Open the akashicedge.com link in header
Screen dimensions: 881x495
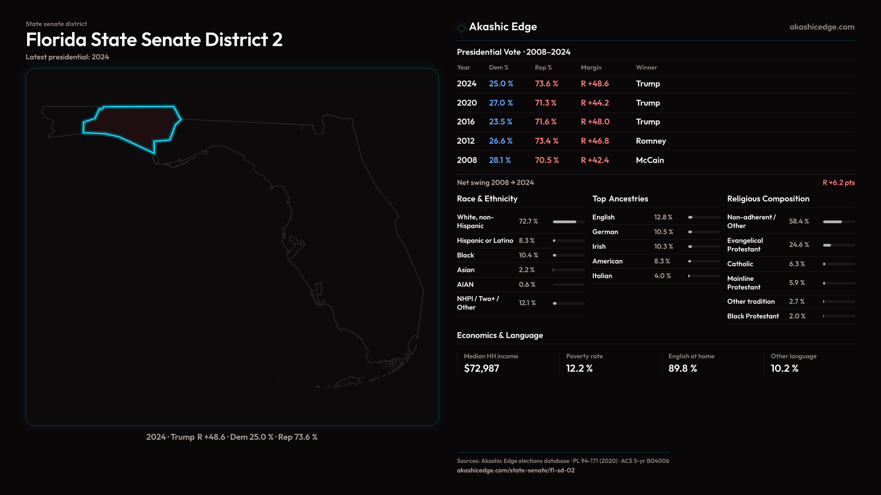[821, 27]
